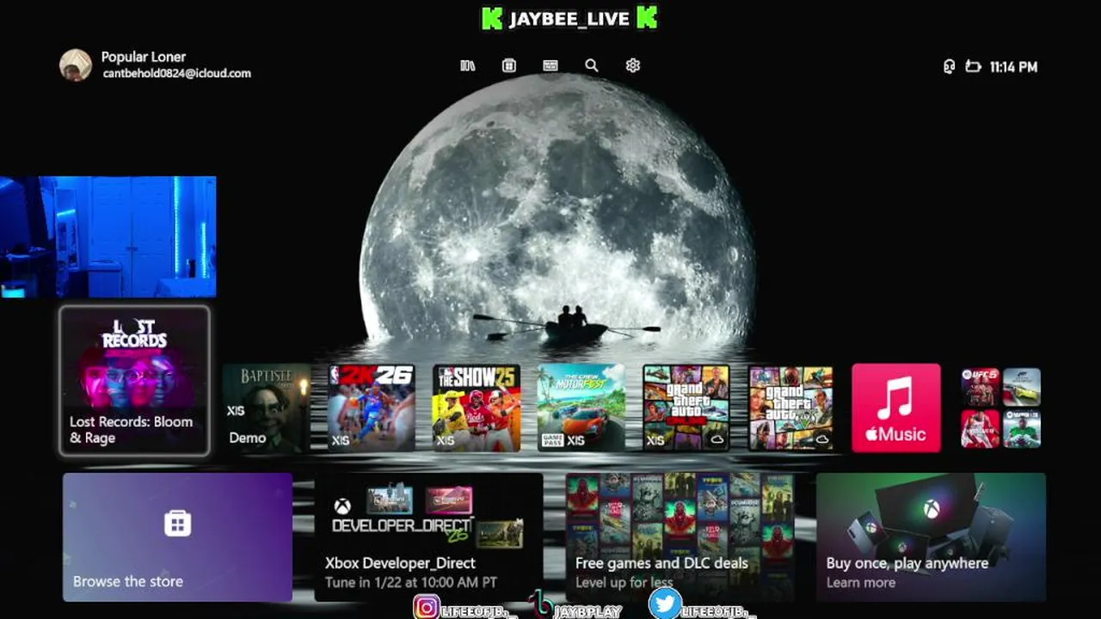The width and height of the screenshot is (1101, 619).
Task: Click the store bag icon on Browse card
Action: (177, 524)
